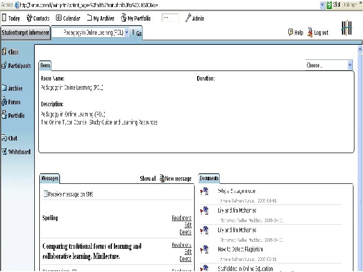
Task: Click the page vertical scrollbar up arrow
Action: click(x=360, y=49)
